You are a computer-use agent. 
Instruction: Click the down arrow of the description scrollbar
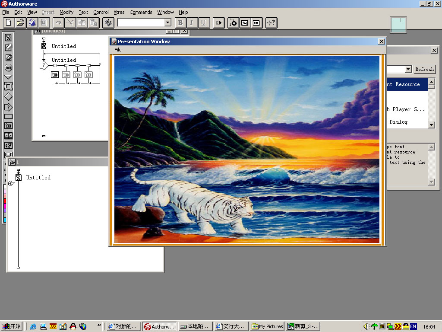click(x=432, y=182)
